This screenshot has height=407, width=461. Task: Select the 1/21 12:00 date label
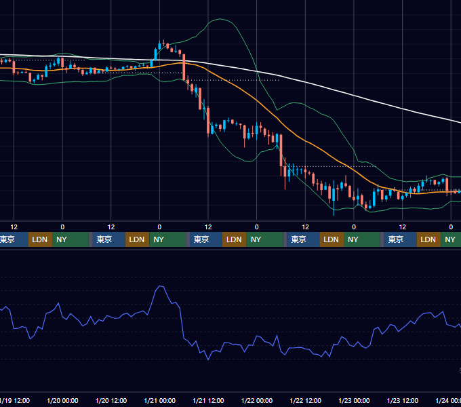point(208,400)
